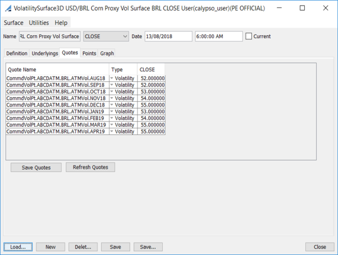The image size is (338, 255).
Task: Select quote name CommdVolPt.ABCDATM.BRL.ATMVol.FEB19
Action: 58,118
